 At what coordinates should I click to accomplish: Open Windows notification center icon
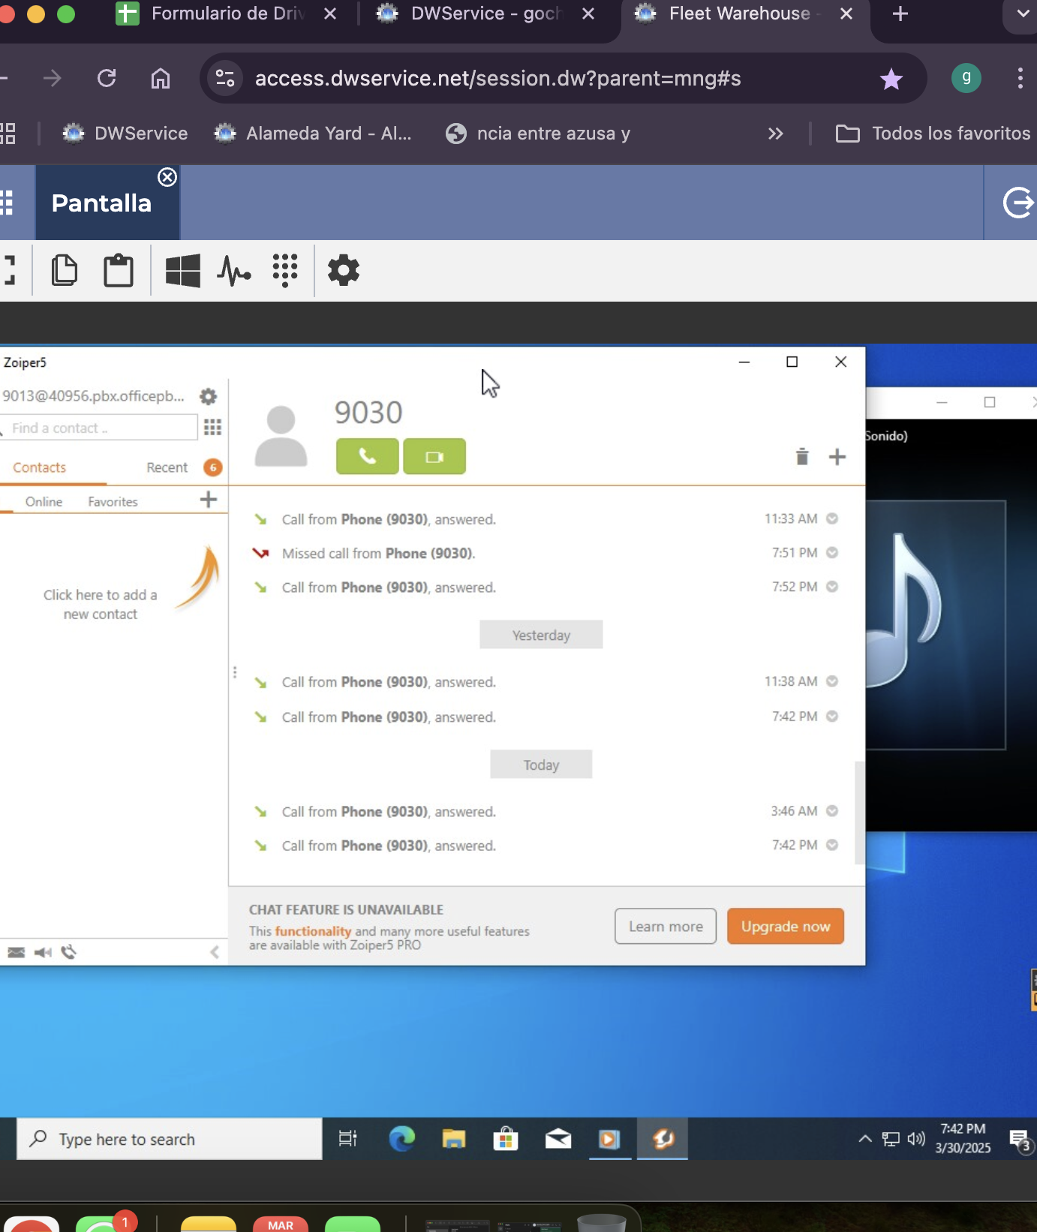[x=1020, y=1140]
